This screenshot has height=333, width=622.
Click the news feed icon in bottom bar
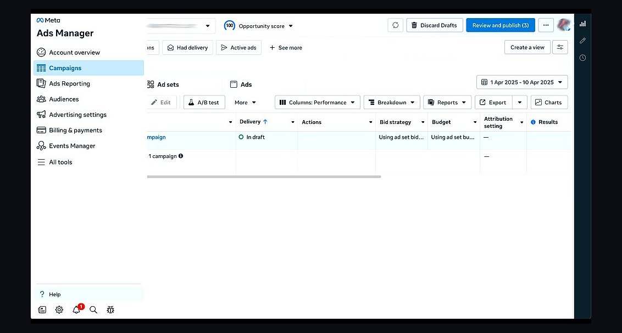click(x=42, y=309)
